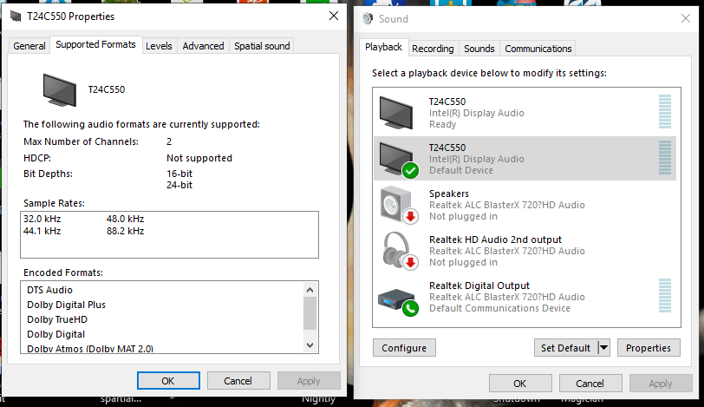Click the Configure button
Image resolution: width=704 pixels, height=407 pixels.
(404, 348)
